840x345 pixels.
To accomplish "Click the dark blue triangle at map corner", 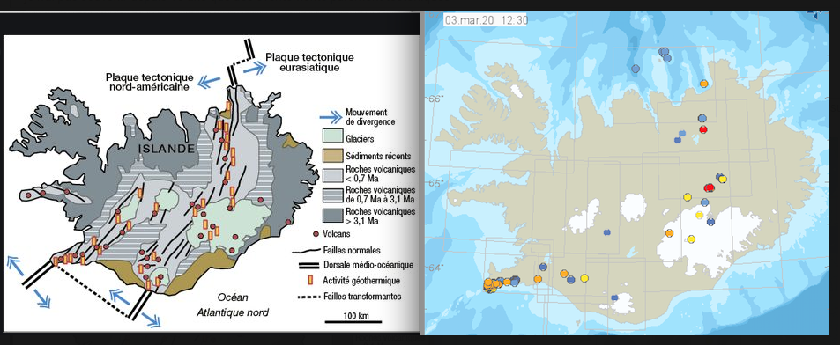I will [x=817, y=16].
